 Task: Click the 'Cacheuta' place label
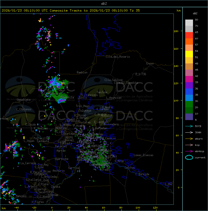click(x=43, y=141)
